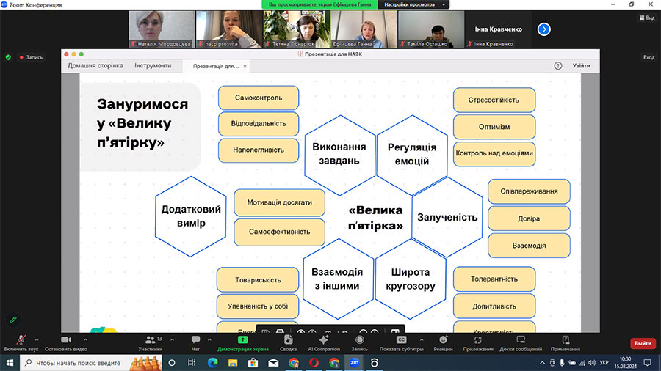Select Презентація для... document tab

coord(215,67)
